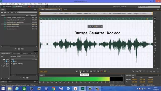Click the overview navigator bar above timeline
The image size is (161, 91).
point(96,13)
